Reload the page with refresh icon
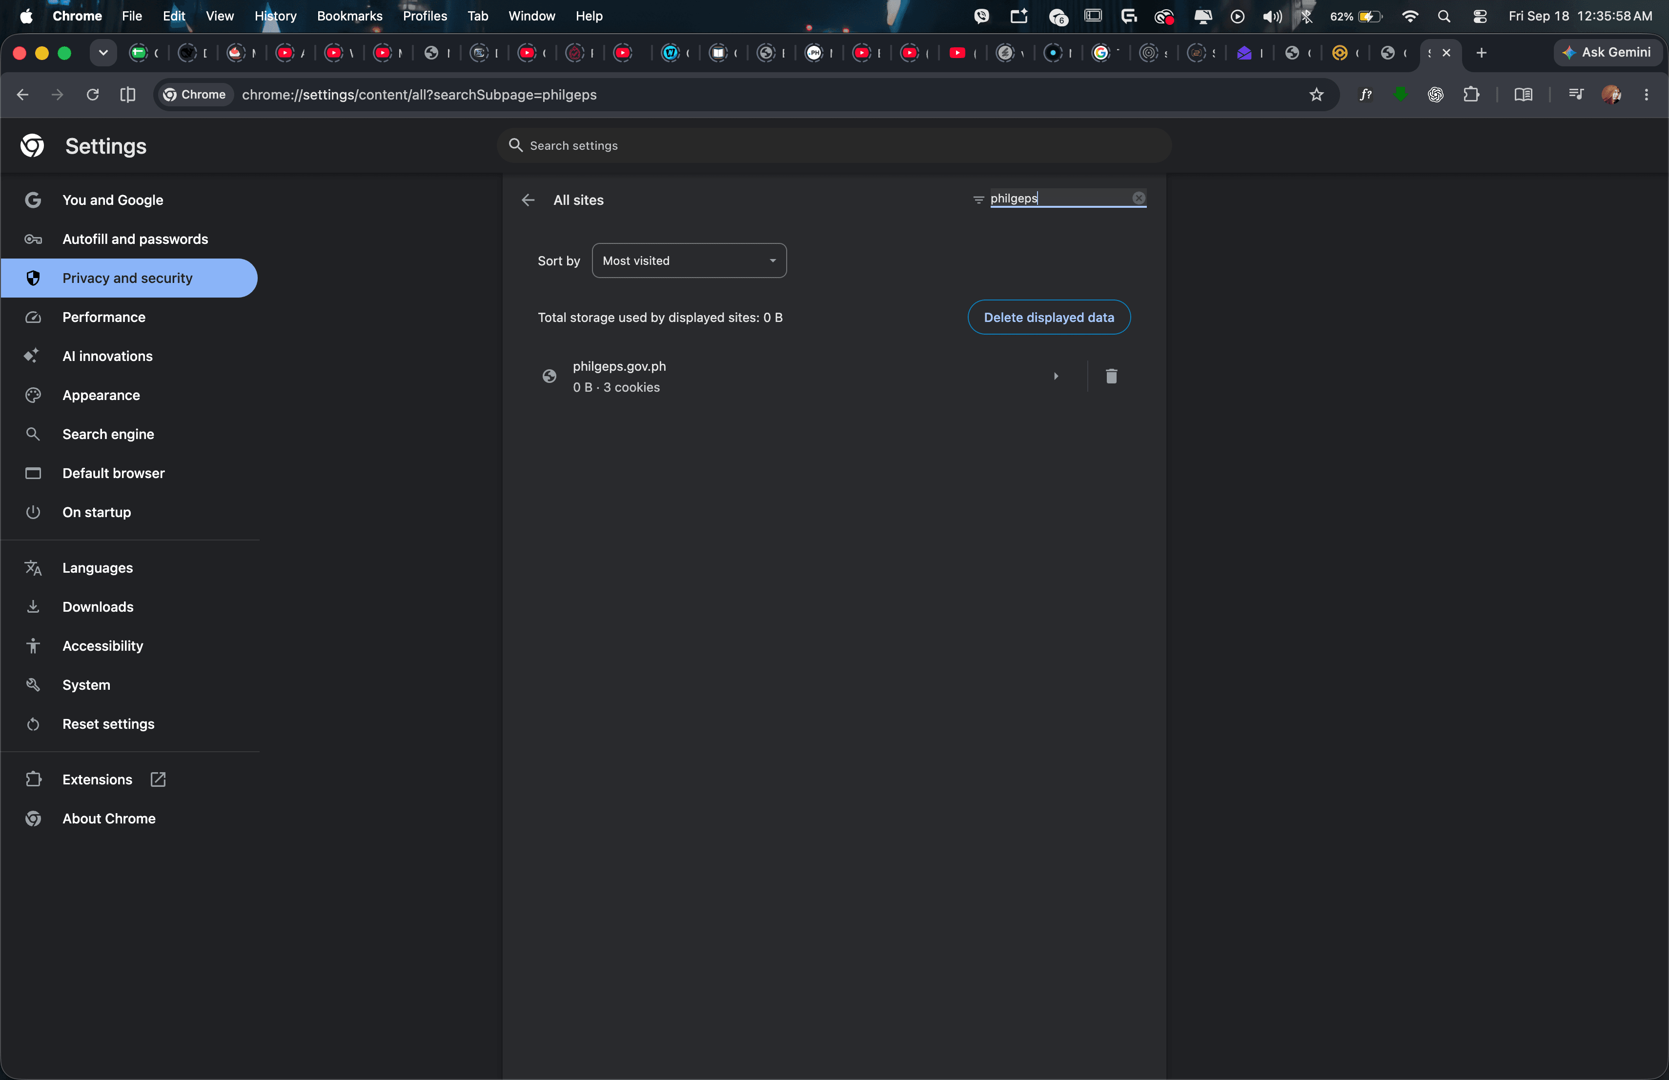This screenshot has height=1080, width=1669. coord(93,95)
